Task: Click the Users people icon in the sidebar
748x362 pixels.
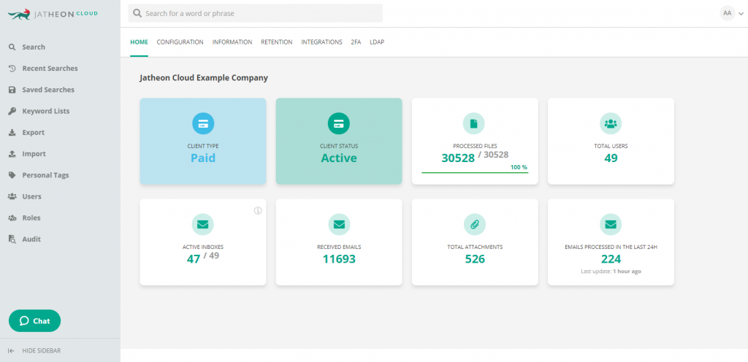Action: [12, 196]
